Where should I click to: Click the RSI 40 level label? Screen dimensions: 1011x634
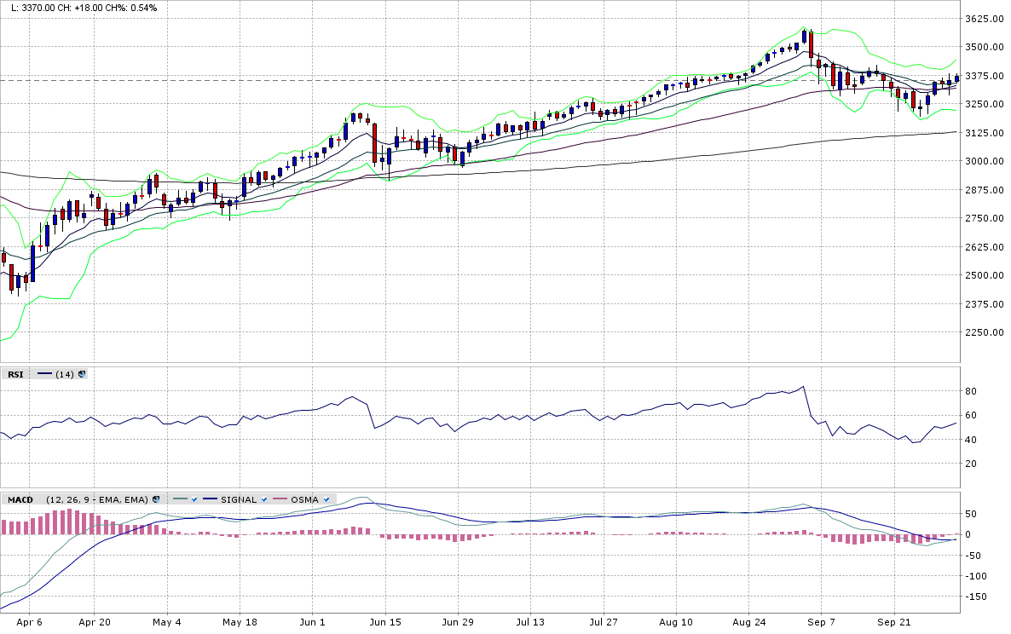point(970,440)
